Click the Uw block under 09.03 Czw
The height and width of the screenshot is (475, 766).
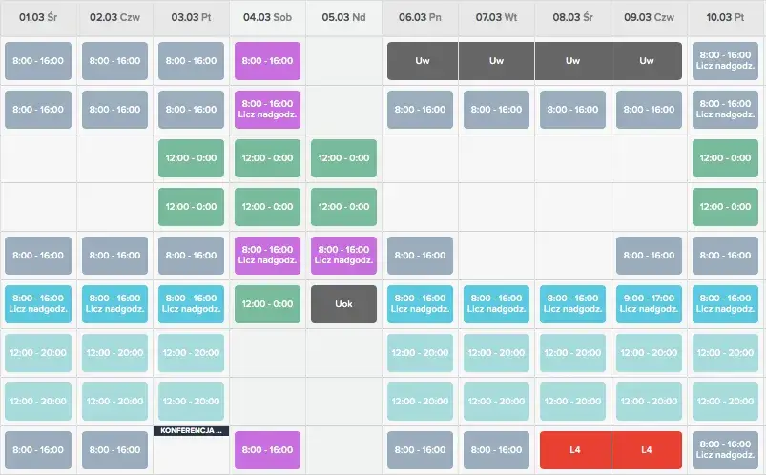pos(647,61)
